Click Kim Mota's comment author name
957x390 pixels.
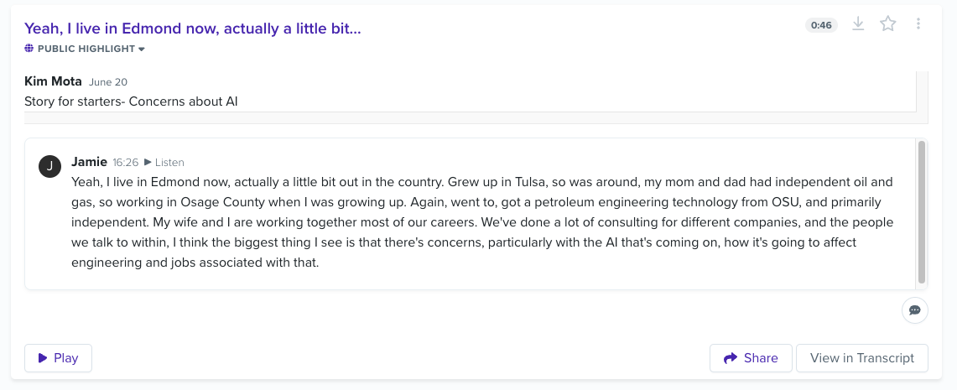[53, 81]
